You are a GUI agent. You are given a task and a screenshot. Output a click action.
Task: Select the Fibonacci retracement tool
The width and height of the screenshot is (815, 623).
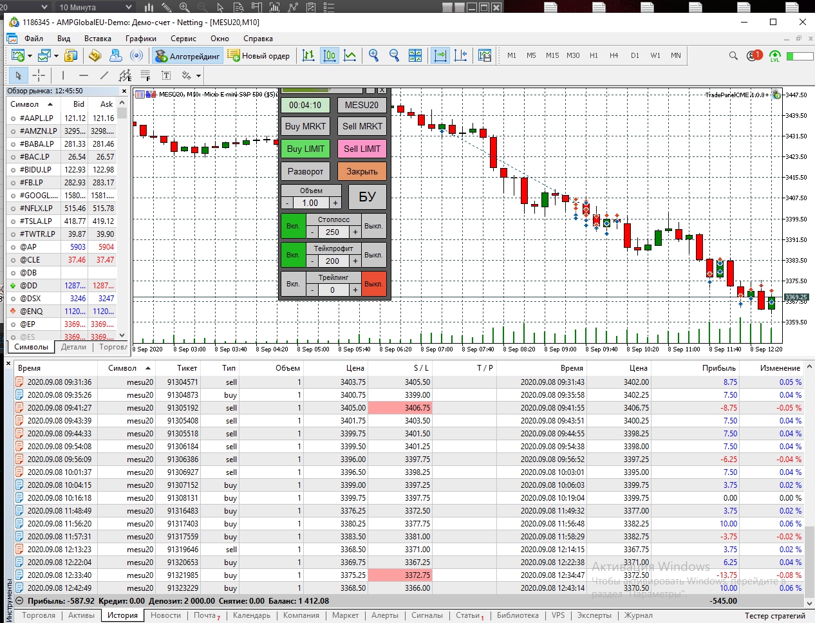pyautogui.click(x=145, y=75)
